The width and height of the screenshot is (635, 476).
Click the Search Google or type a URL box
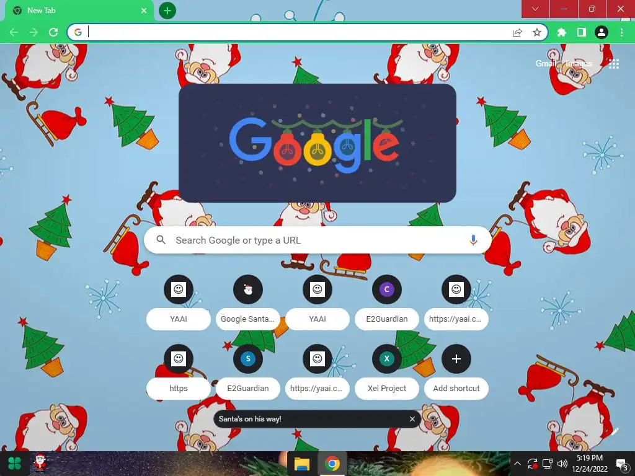(317, 240)
